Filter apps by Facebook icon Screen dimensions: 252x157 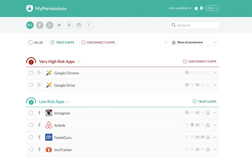point(40,25)
